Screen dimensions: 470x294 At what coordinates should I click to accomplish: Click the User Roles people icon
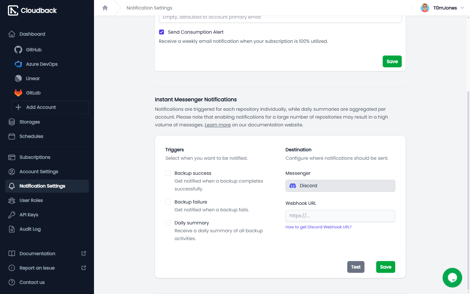click(12, 200)
